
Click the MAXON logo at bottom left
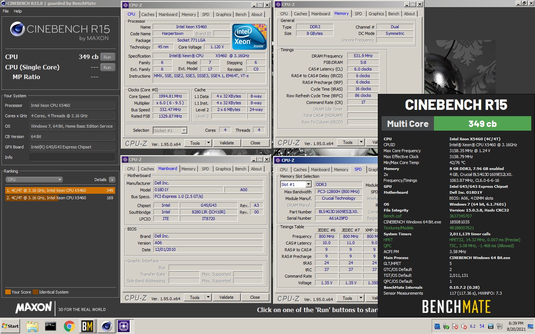click(33, 307)
